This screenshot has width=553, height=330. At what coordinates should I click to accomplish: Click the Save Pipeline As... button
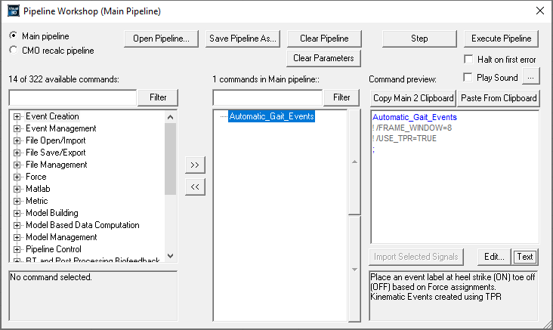[243, 39]
